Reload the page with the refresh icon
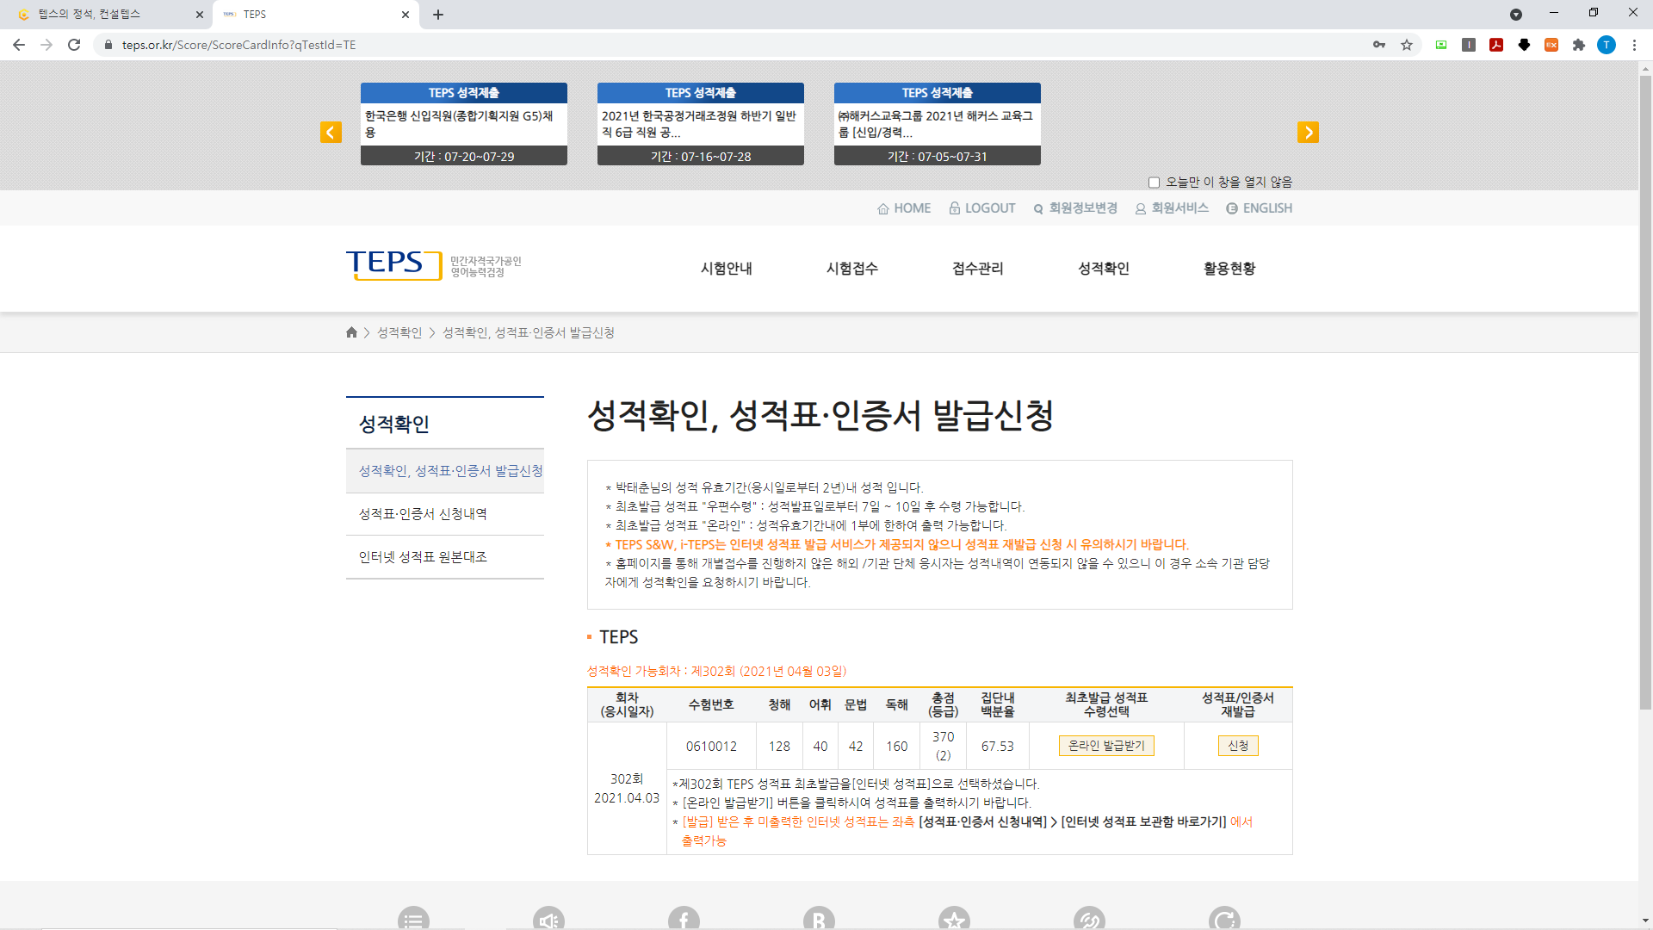The image size is (1653, 930). pyautogui.click(x=74, y=45)
